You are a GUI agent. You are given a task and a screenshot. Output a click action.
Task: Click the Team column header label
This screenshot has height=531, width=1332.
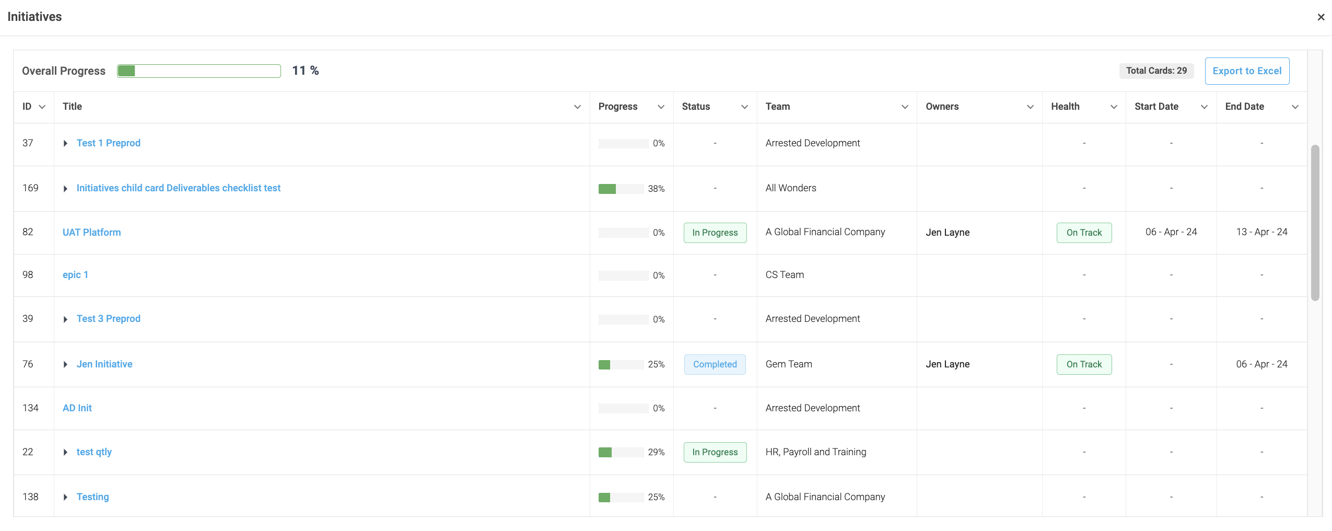click(x=778, y=107)
